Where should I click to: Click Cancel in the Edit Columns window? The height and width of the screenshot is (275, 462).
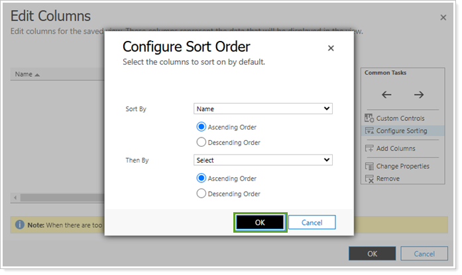tap(424, 254)
